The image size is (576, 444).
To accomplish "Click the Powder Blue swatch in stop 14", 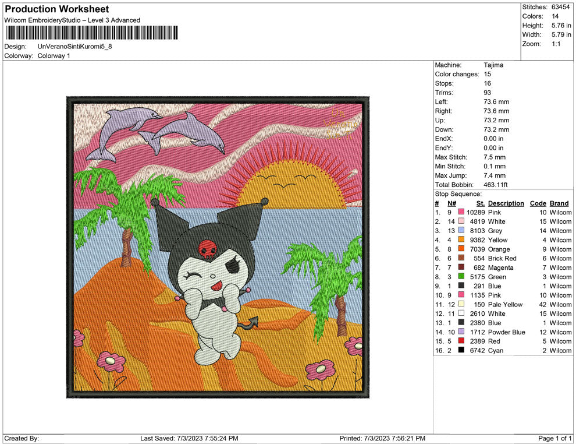I will [x=461, y=332].
